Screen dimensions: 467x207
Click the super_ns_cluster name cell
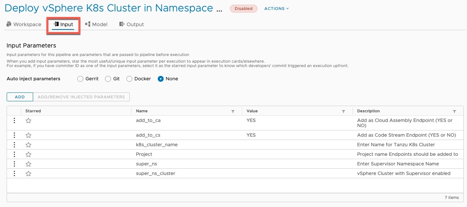tap(156, 173)
